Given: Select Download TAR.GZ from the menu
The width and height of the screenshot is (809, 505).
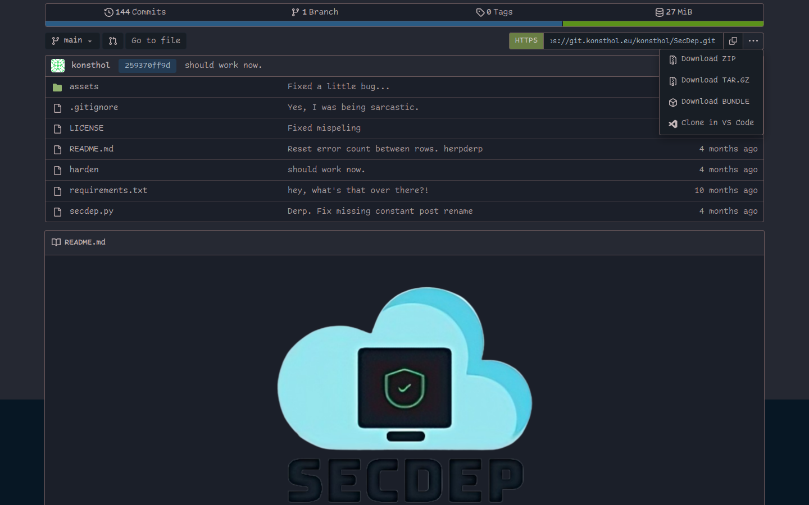Looking at the screenshot, I should click(x=715, y=80).
